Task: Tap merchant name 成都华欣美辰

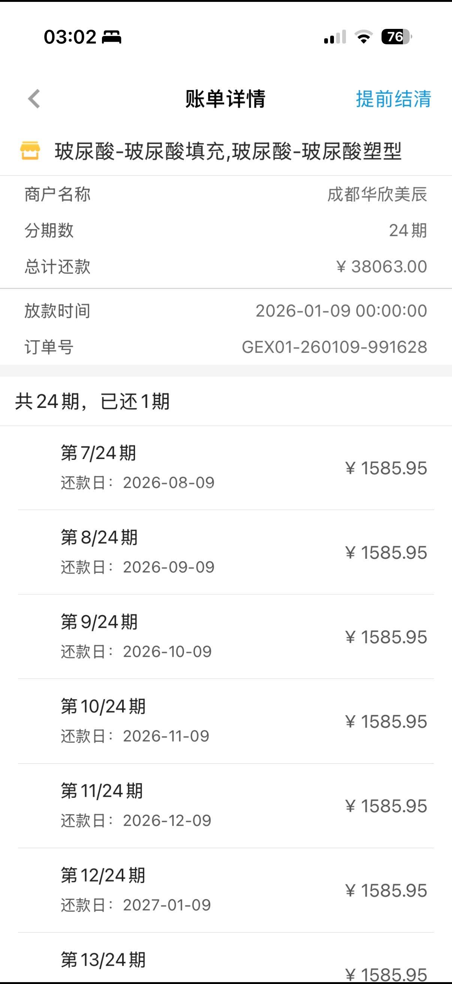Action: pyautogui.click(x=377, y=194)
